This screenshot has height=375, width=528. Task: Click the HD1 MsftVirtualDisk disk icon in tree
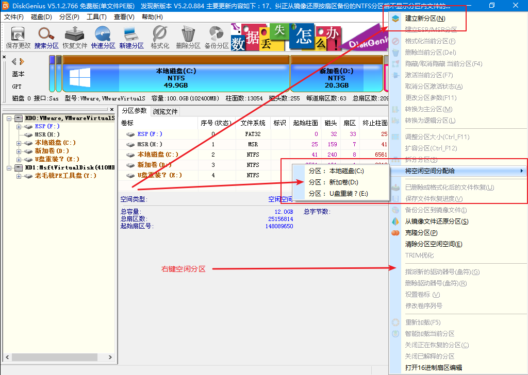[x=19, y=167]
